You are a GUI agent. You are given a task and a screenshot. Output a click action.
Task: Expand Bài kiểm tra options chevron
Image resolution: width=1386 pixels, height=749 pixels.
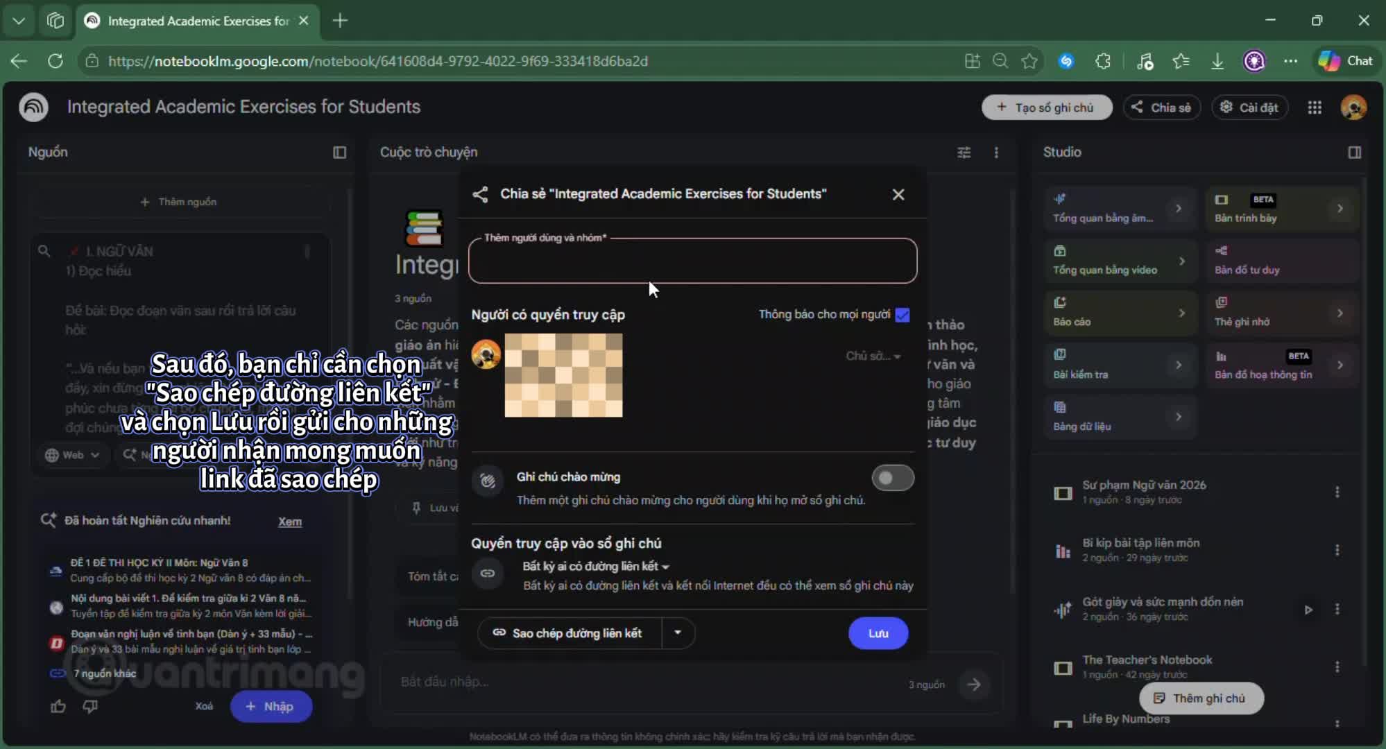pos(1178,365)
